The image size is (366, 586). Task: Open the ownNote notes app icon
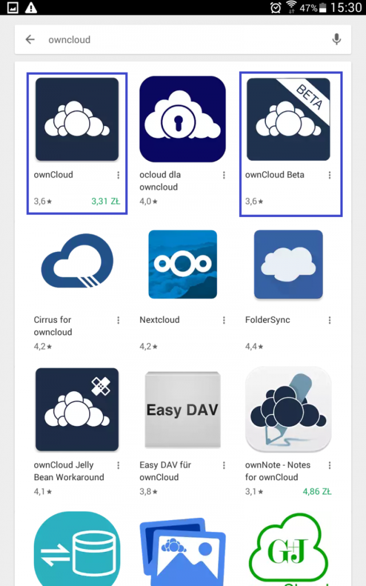click(x=288, y=409)
